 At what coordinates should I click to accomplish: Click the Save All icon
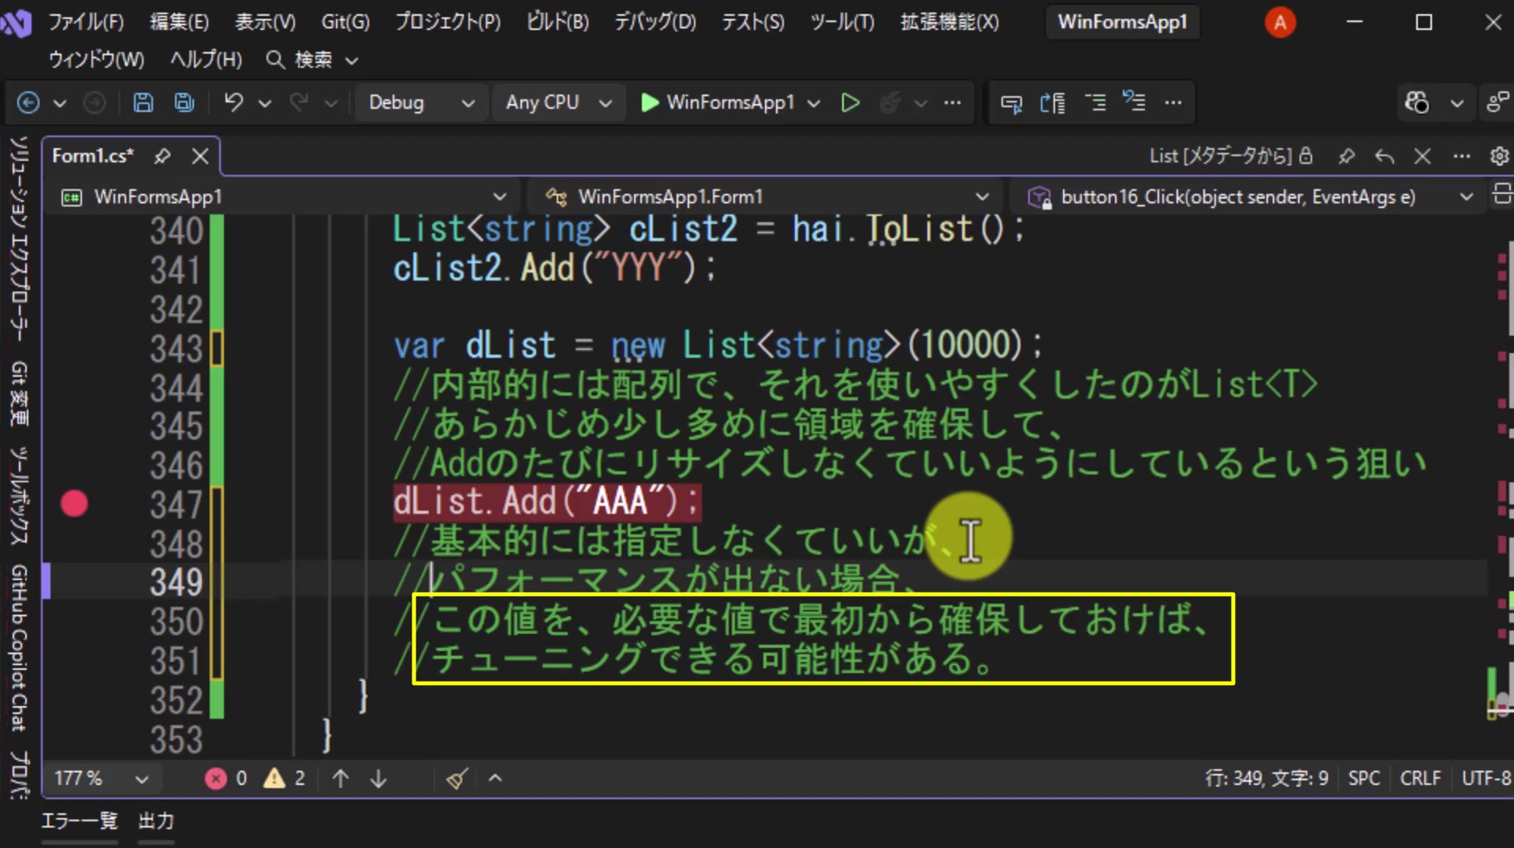185,102
